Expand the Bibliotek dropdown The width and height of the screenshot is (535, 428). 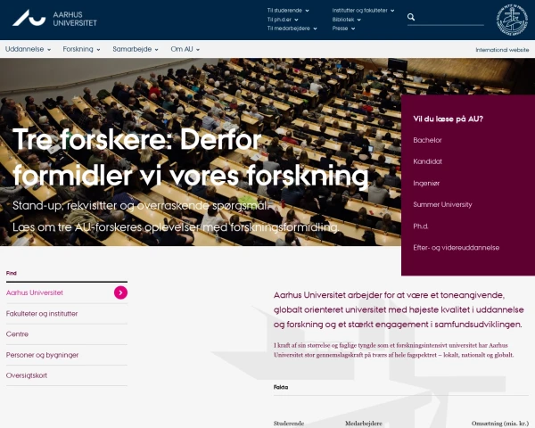pos(346,19)
